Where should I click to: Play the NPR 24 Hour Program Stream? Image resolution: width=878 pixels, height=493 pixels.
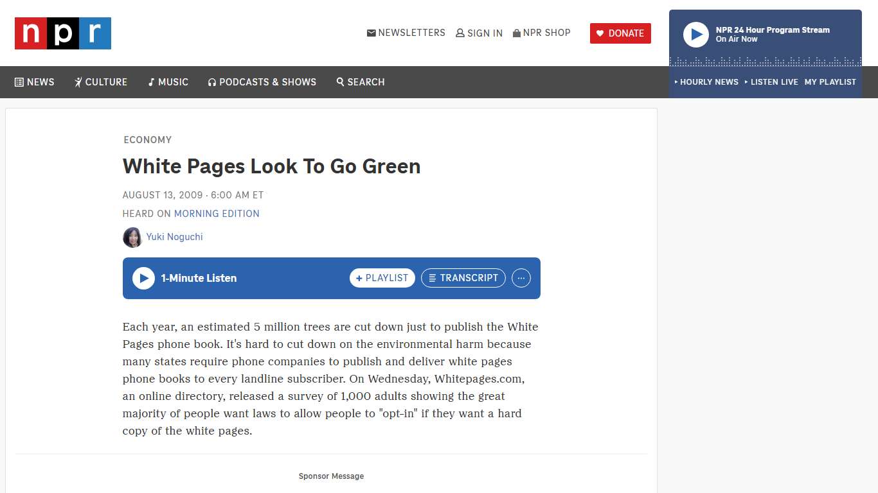(x=696, y=35)
